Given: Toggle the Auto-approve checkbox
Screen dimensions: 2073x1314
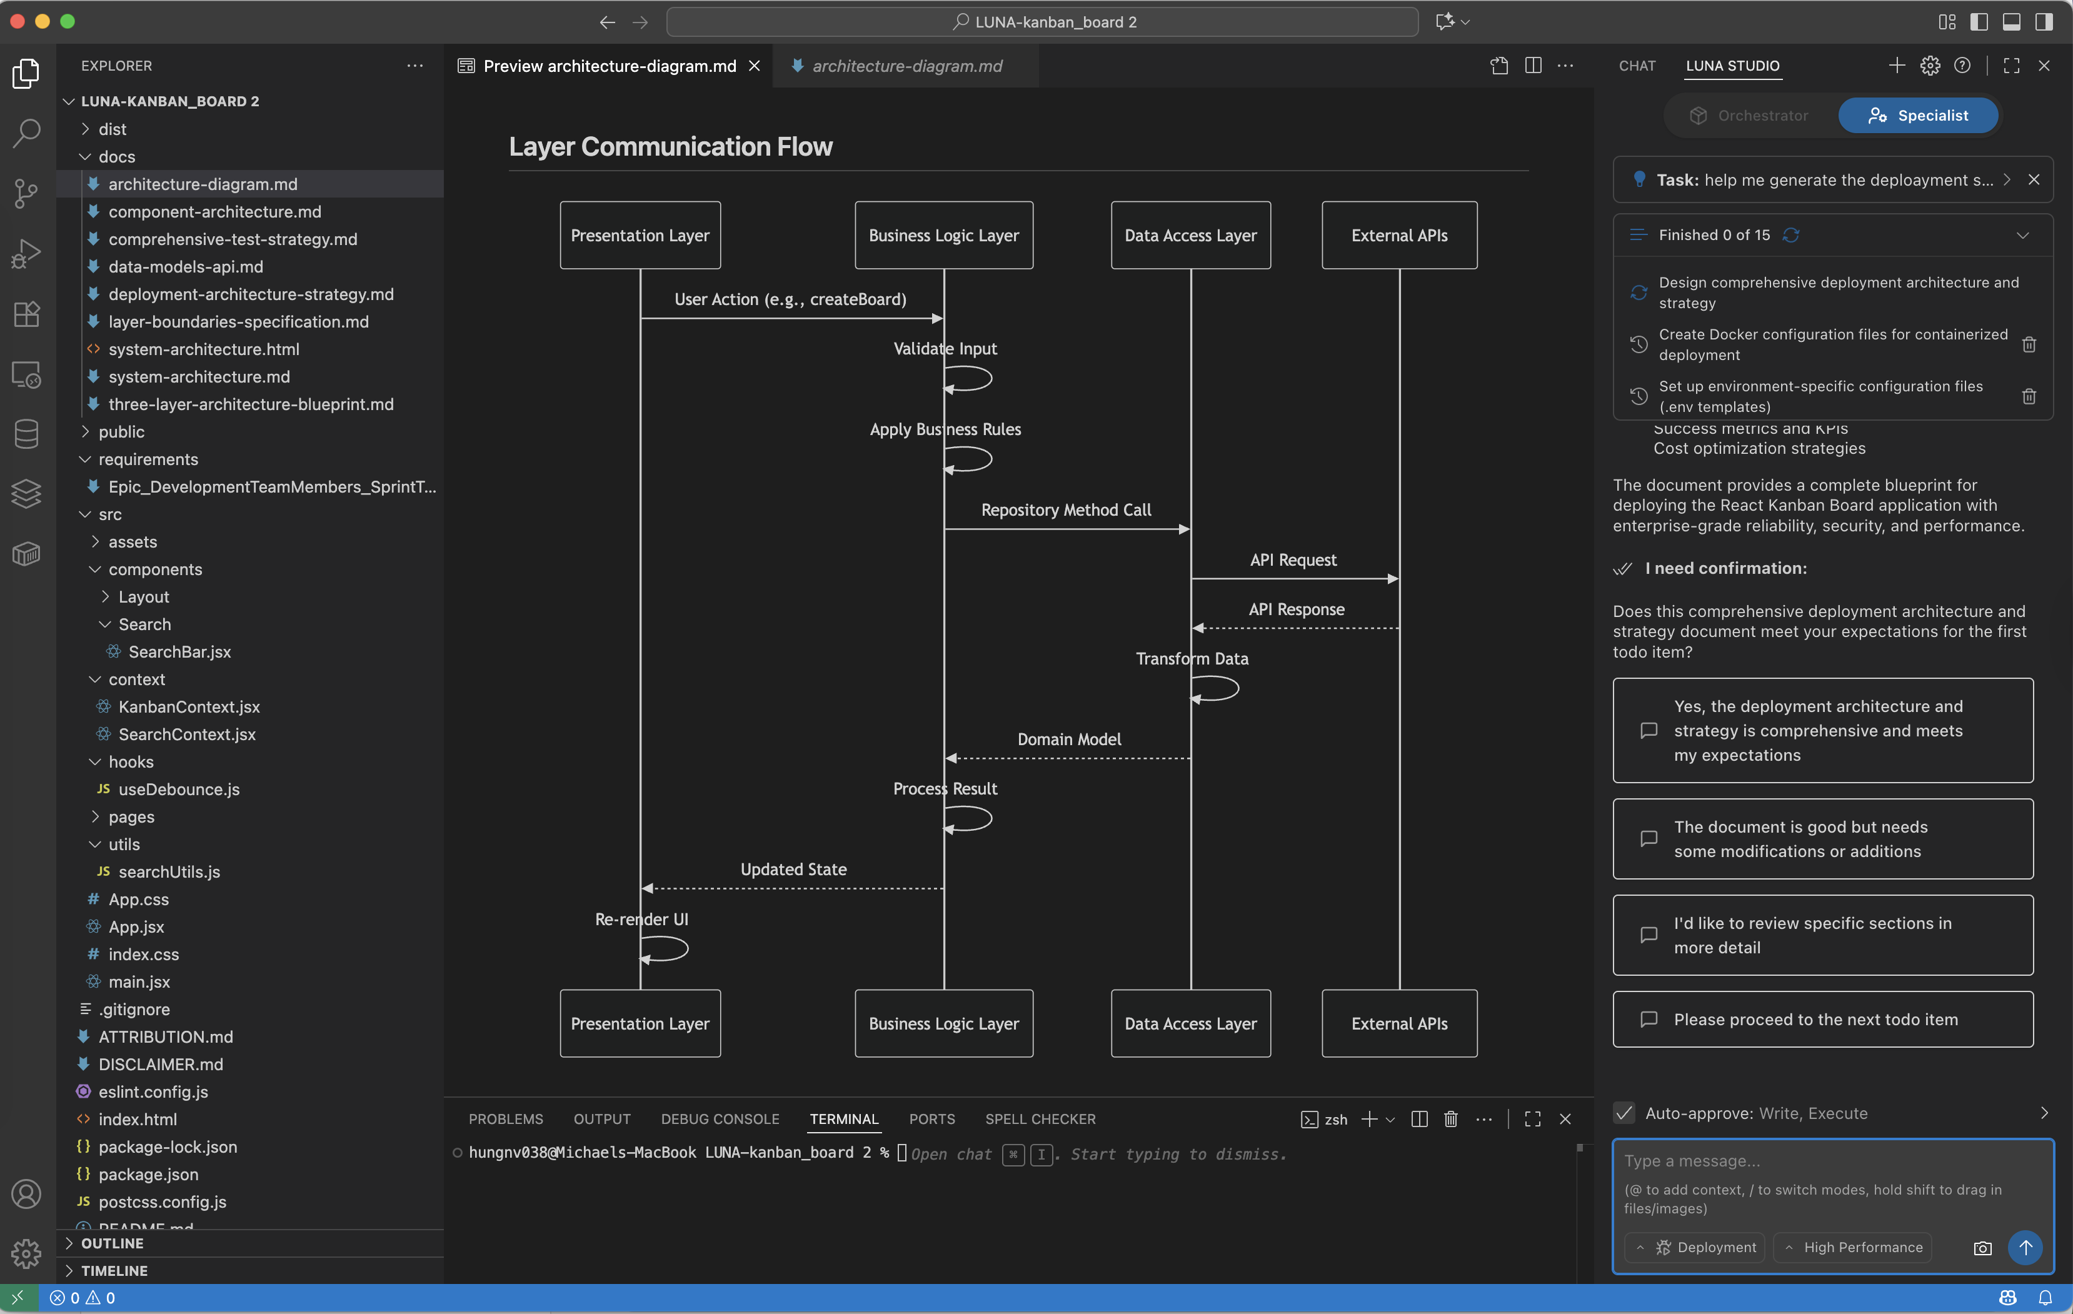Looking at the screenshot, I should (1625, 1113).
